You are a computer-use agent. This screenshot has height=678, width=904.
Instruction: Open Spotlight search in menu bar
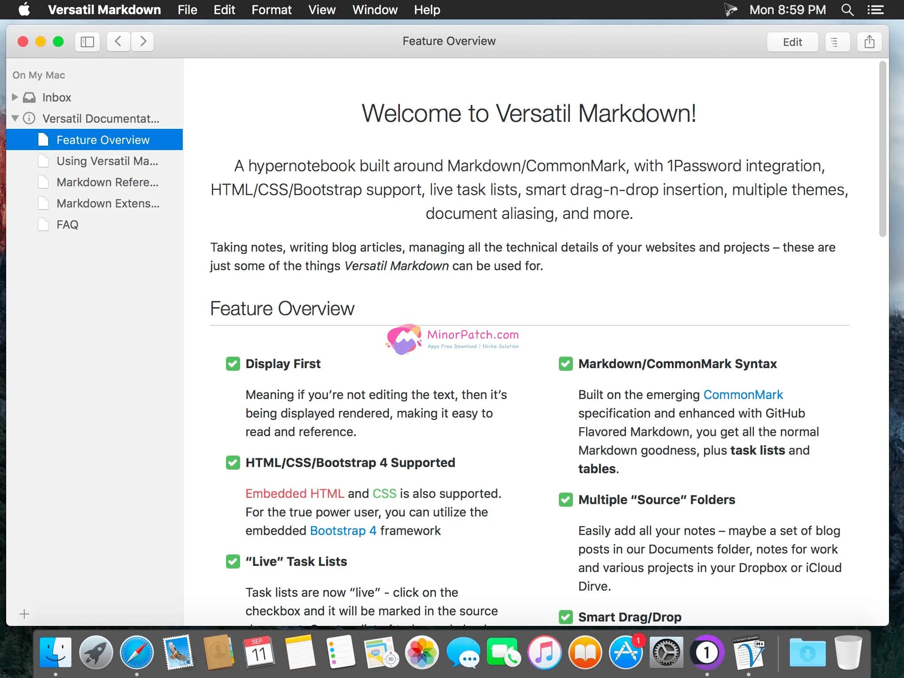(847, 10)
